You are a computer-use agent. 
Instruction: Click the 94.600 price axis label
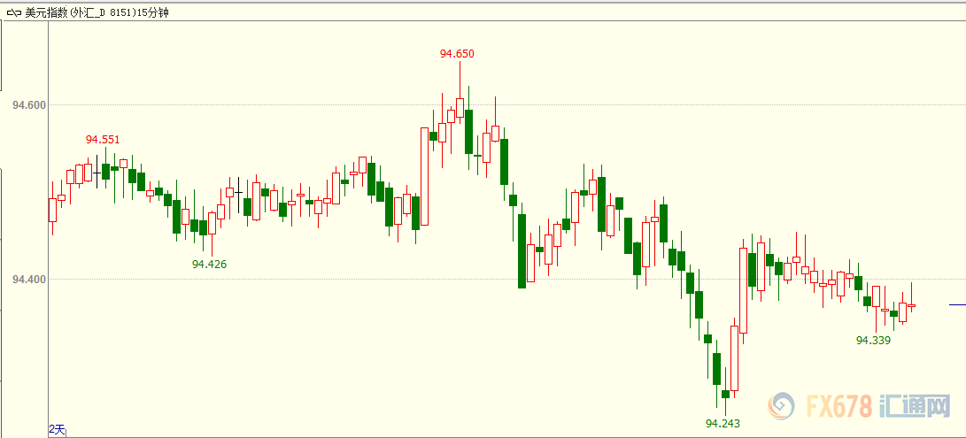click(29, 105)
